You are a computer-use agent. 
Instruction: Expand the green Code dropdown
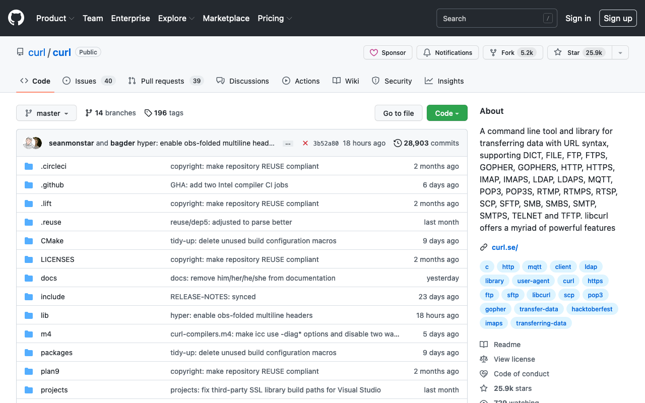(x=447, y=113)
